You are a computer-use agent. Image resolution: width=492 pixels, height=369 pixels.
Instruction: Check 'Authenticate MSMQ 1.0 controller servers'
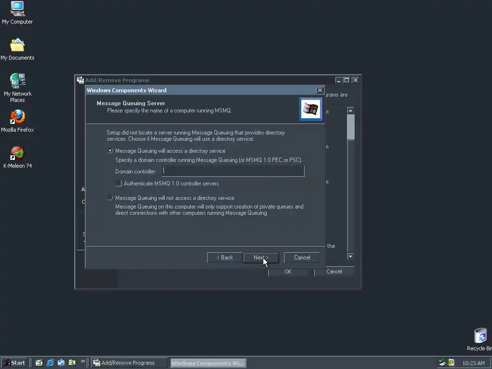point(118,183)
